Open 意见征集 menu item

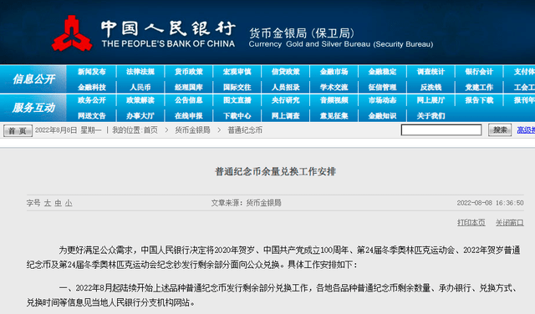(334, 116)
